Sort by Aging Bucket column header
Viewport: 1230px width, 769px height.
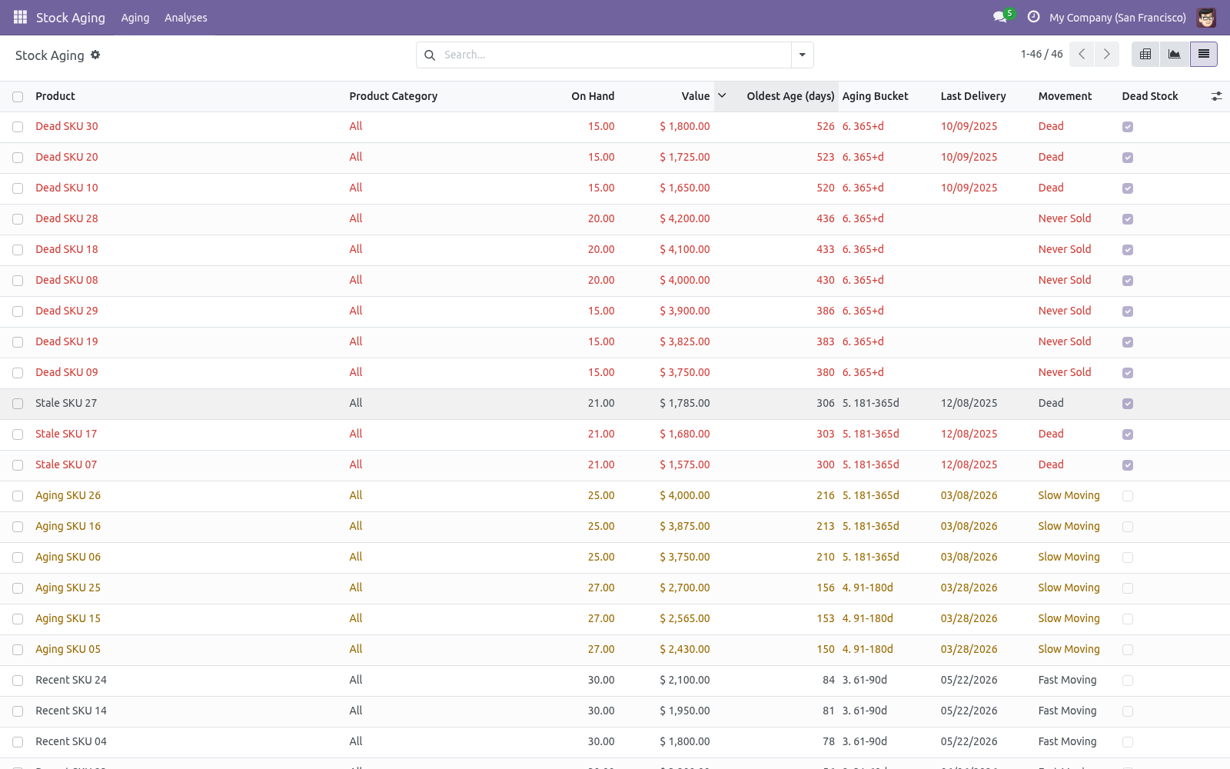875,96
